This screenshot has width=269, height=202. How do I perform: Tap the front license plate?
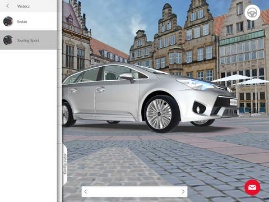coord(233,102)
